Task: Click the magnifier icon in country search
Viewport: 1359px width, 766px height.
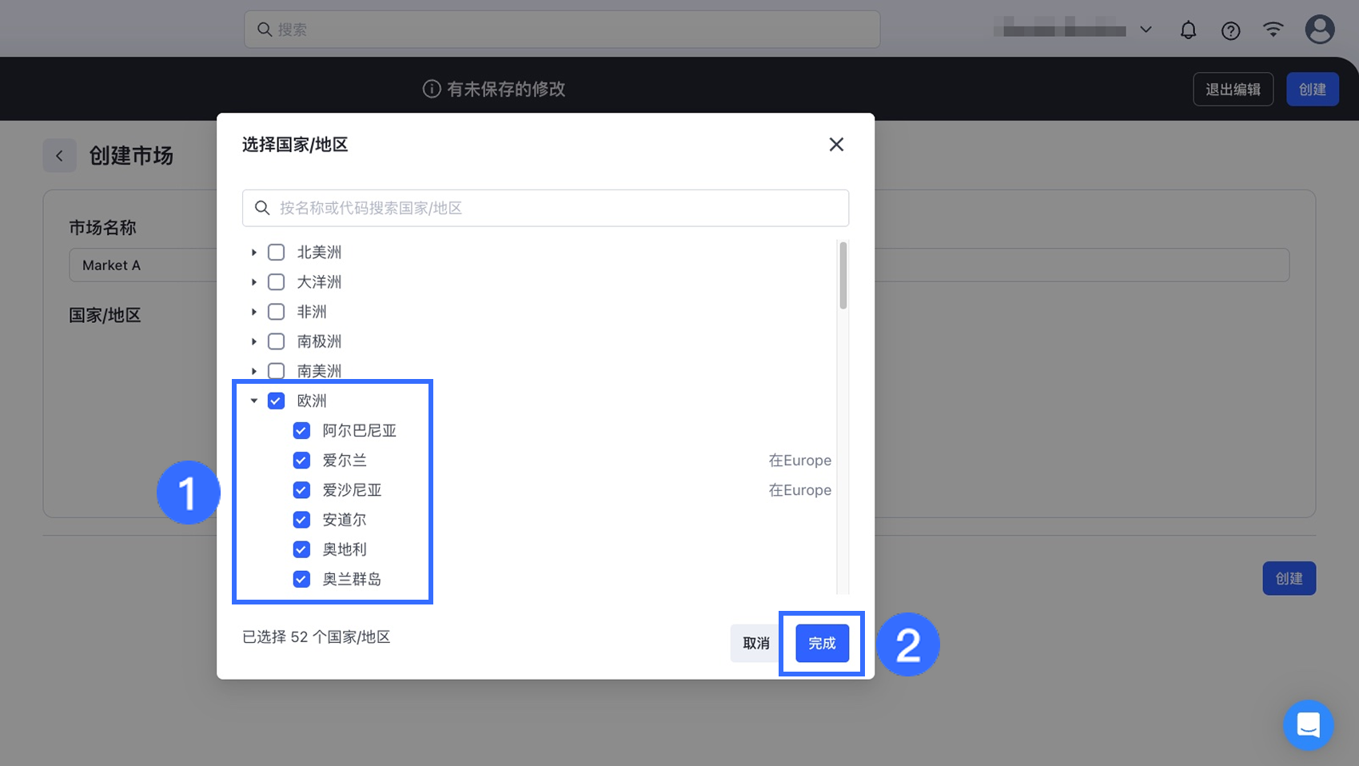Action: point(262,208)
